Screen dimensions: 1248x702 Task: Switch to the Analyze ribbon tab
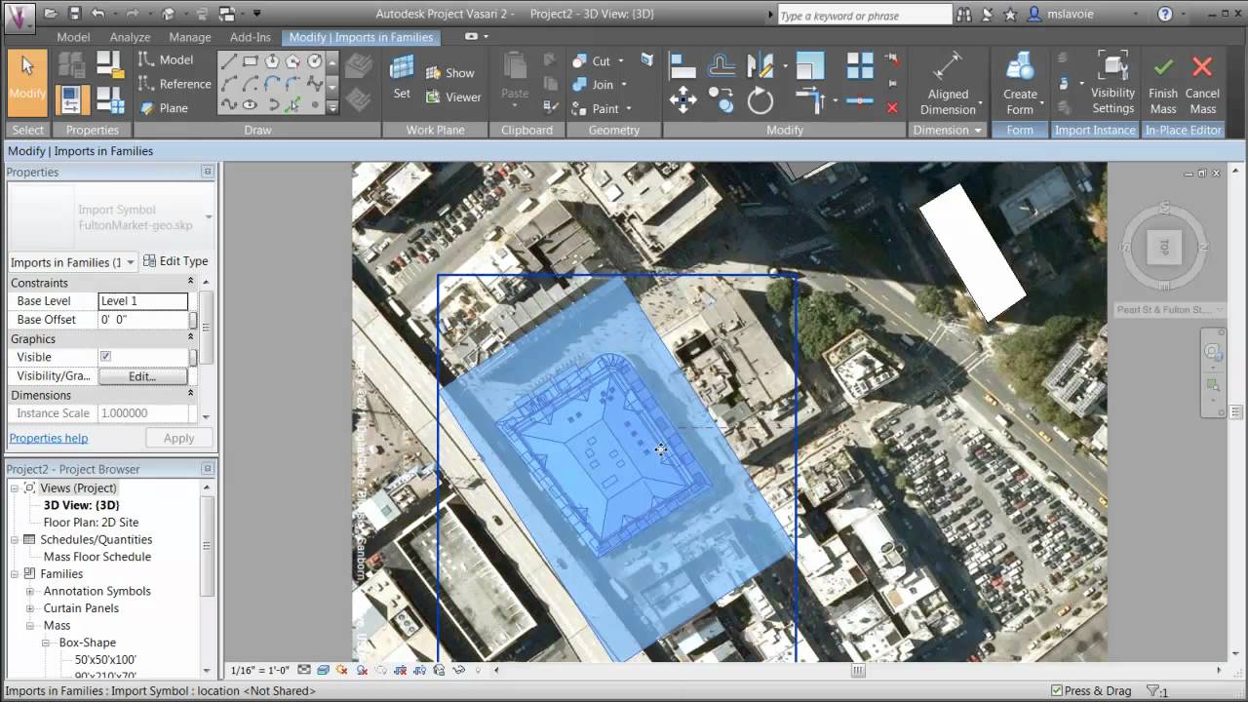pos(129,36)
